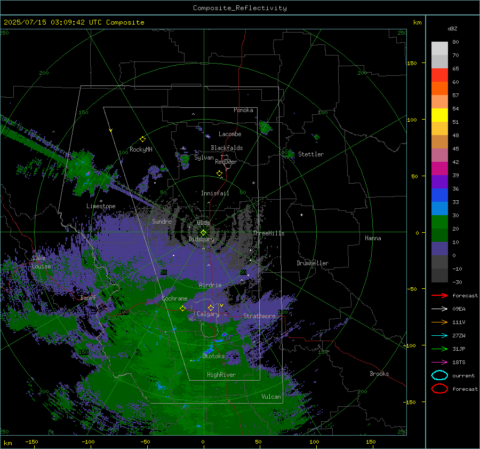Click the HighRiver city label
The image size is (480, 449).
pyautogui.click(x=221, y=375)
